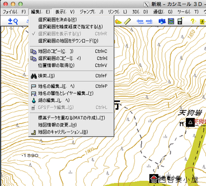Open the 3D(D) menu
This screenshot has height=186, width=206.
pyautogui.click(x=140, y=12)
